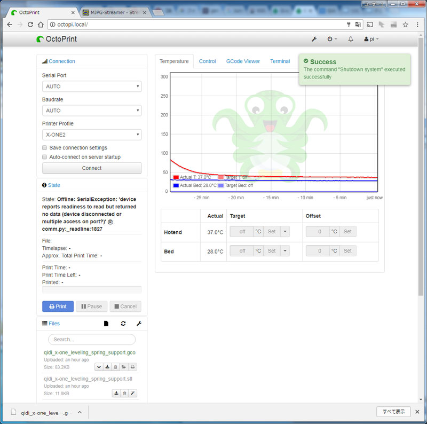Reload the page

(x=30, y=25)
